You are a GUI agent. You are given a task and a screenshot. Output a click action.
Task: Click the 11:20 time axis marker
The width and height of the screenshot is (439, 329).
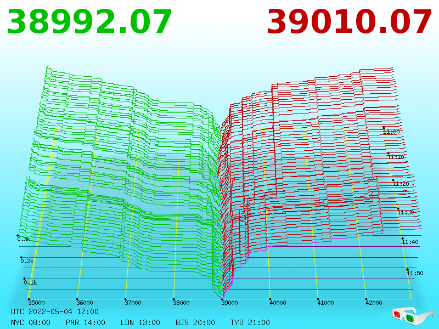point(401,184)
